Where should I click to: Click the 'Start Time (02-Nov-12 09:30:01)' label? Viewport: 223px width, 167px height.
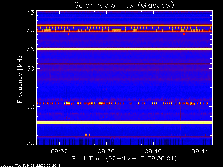click(124, 159)
